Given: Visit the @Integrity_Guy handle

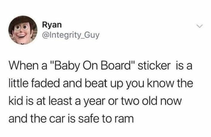Looking at the screenshot, I should [x=71, y=35].
